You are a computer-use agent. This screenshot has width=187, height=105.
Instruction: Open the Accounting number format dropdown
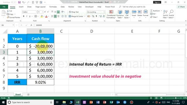104,12
